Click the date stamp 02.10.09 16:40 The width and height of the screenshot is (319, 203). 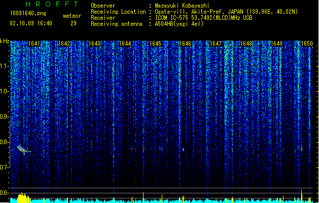click(x=31, y=23)
